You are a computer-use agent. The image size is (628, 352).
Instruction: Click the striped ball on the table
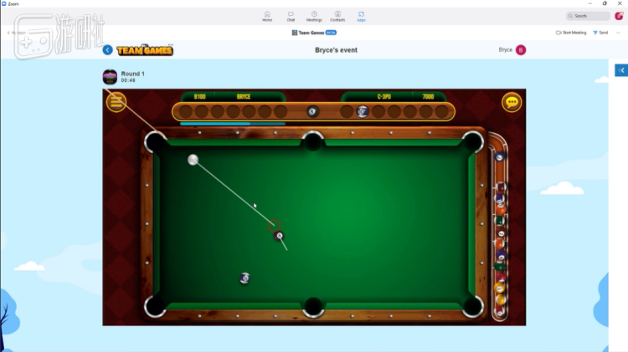pos(245,278)
